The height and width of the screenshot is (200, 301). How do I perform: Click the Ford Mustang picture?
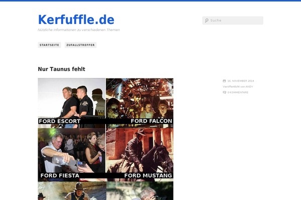(x=139, y=154)
